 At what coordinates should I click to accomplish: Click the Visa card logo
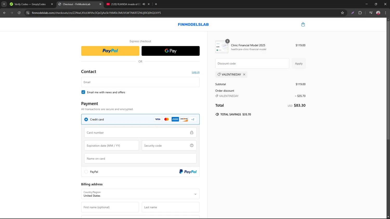[x=158, y=119]
